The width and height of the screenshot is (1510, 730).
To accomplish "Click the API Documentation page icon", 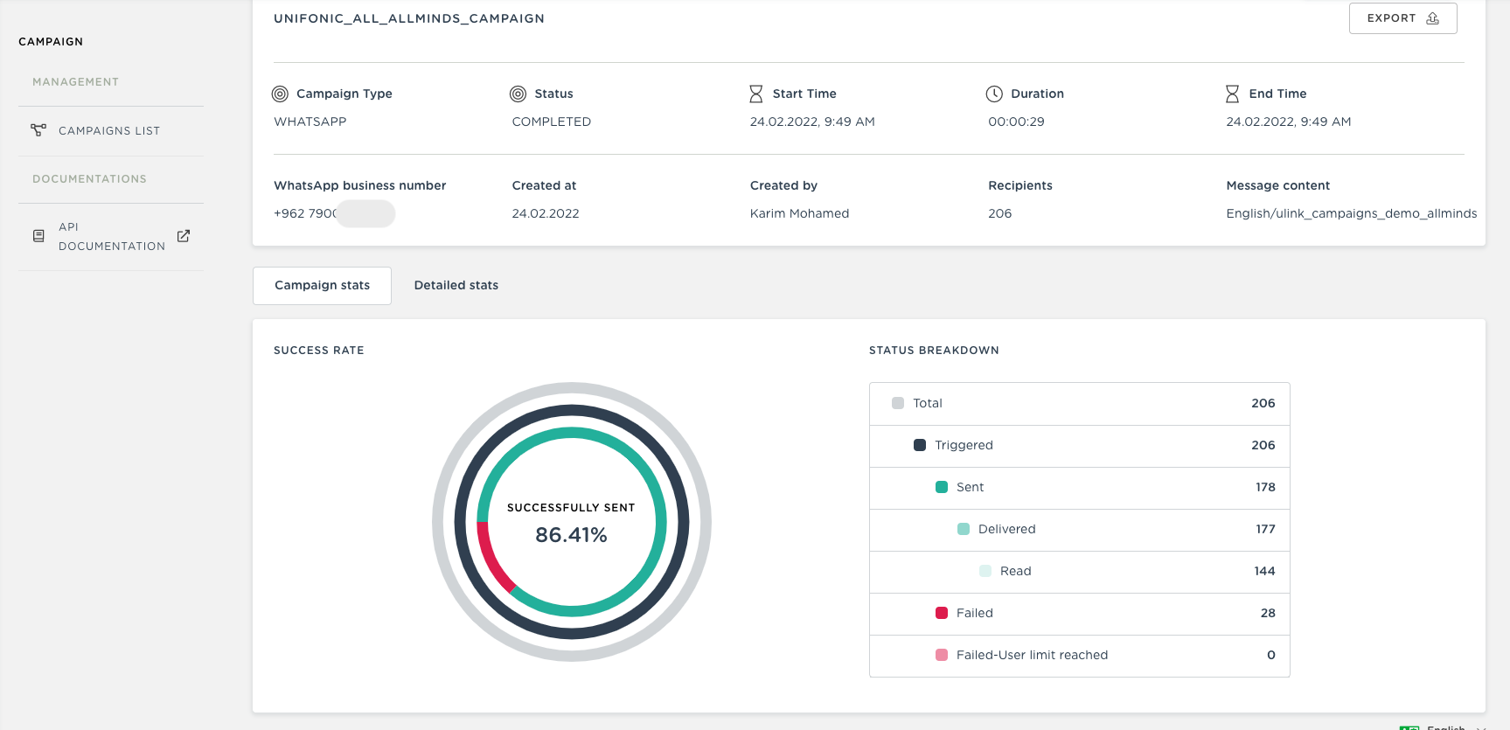I will (38, 236).
